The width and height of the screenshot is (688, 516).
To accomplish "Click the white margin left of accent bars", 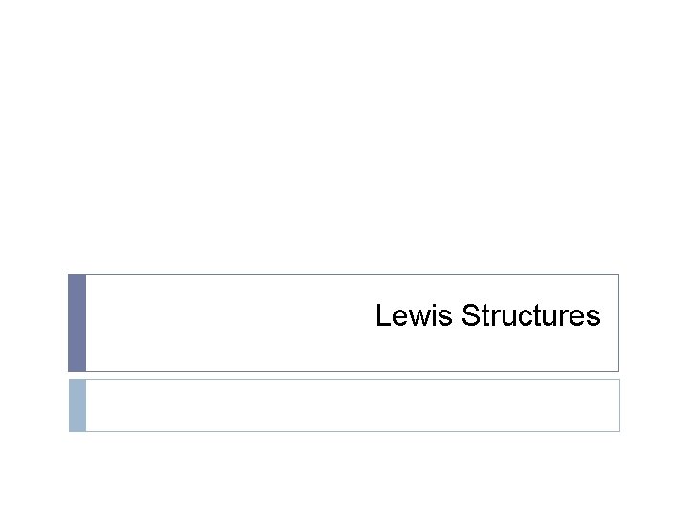I will (x=33, y=354).
